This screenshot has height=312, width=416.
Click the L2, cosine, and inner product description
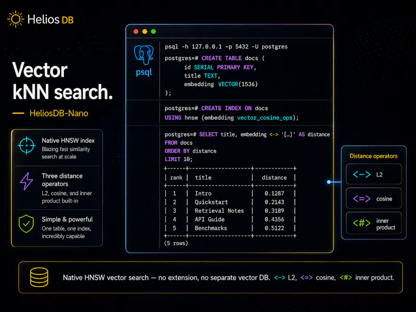coord(67,197)
